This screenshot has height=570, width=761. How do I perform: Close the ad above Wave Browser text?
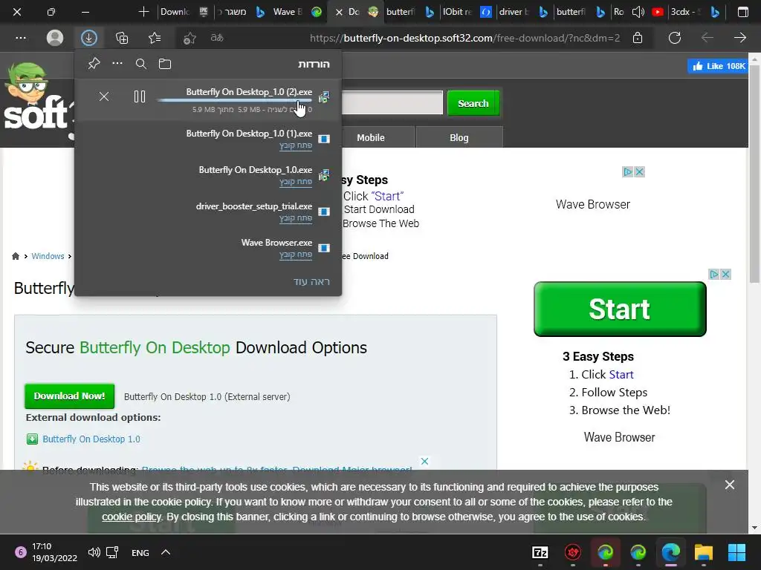(640, 171)
